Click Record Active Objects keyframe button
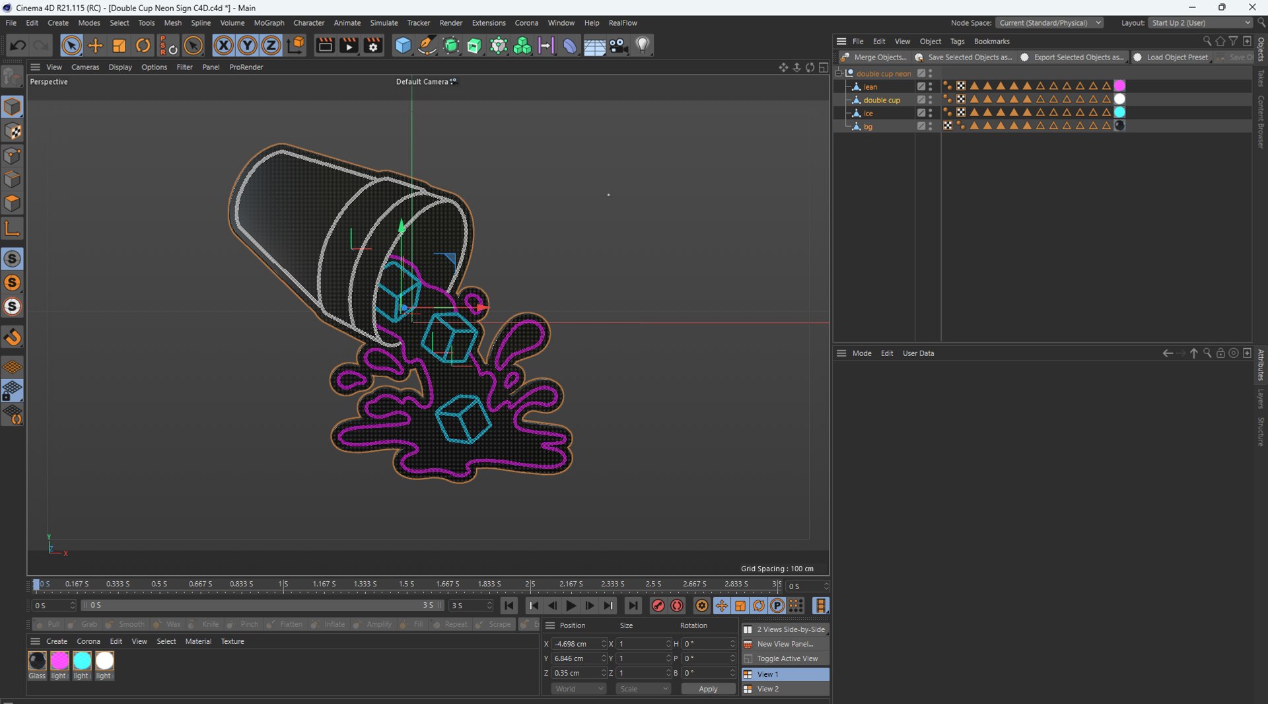Screen dimensions: 1268x704 (658, 606)
